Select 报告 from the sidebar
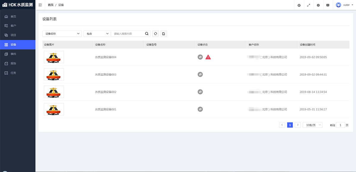Viewport: 356px width, 172px height. tap(13, 64)
